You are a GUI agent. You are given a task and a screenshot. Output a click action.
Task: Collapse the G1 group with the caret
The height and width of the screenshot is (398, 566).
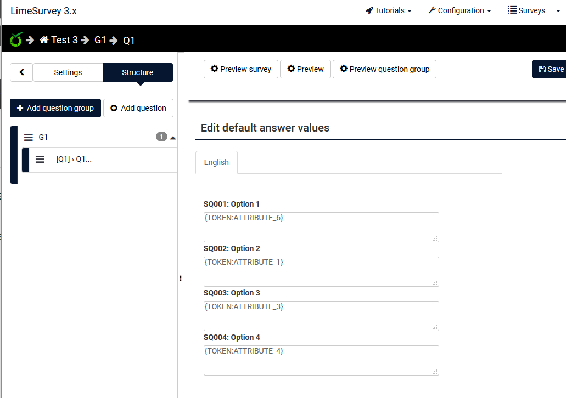[173, 138]
